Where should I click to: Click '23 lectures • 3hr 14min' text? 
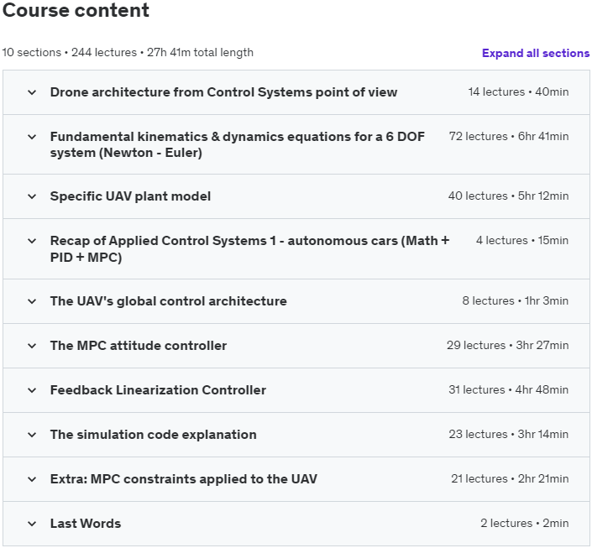[x=509, y=435]
